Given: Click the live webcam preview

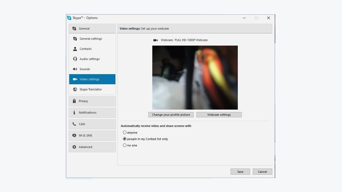Looking at the screenshot, I should (x=195, y=77).
